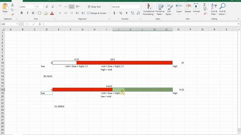Image resolution: width=241 pixels, height=135 pixels.
Task: Click the Format cells button
Action: coord(196,9)
